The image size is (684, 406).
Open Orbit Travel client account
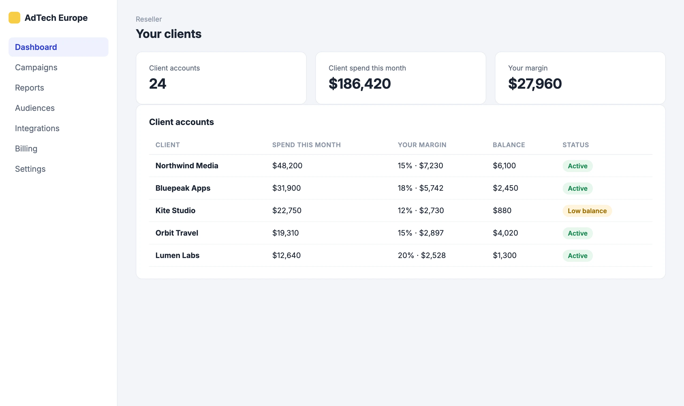177,233
